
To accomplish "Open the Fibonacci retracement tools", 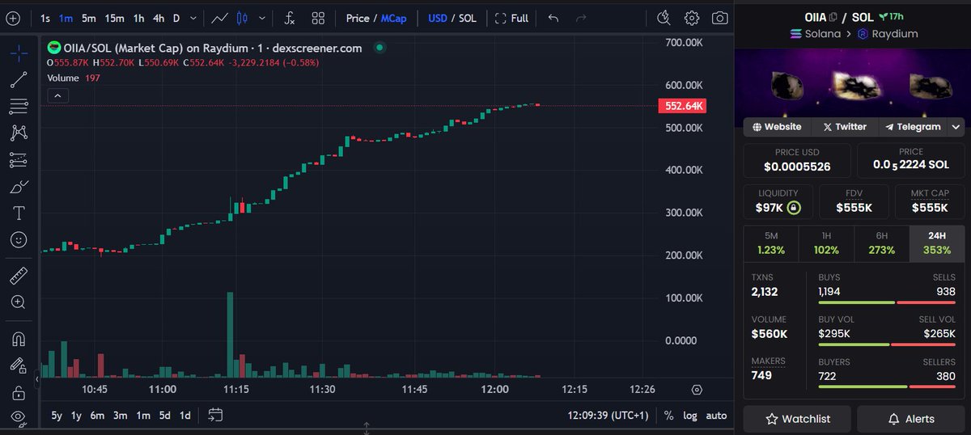I will 19,107.
